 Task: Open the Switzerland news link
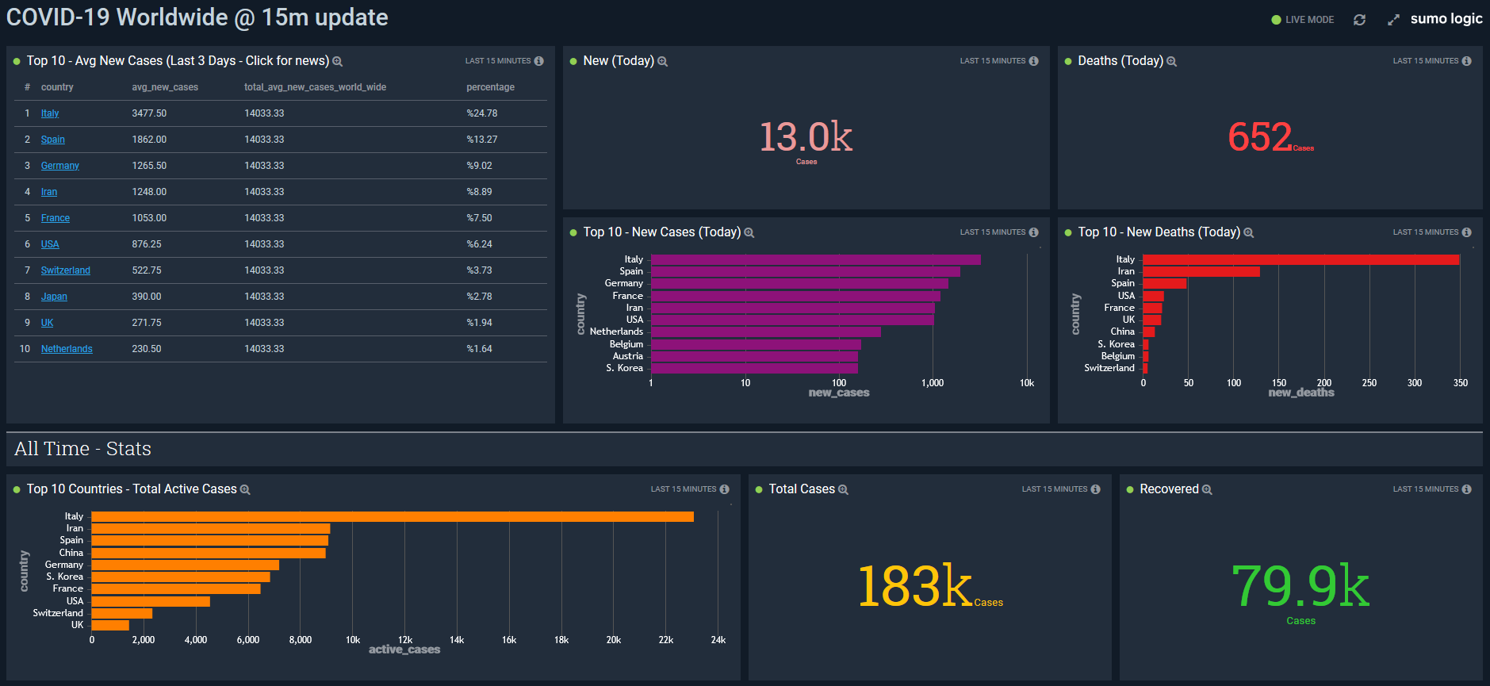click(x=66, y=270)
